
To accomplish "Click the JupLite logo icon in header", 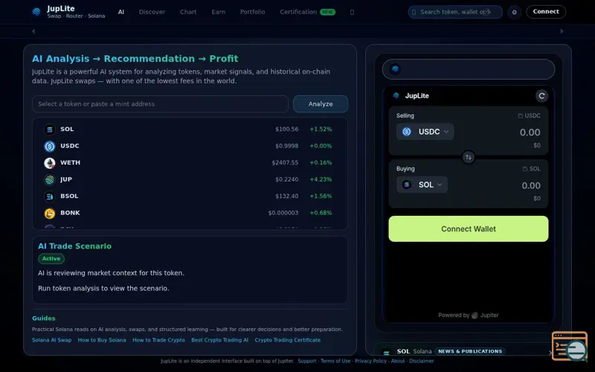I will tap(36, 12).
